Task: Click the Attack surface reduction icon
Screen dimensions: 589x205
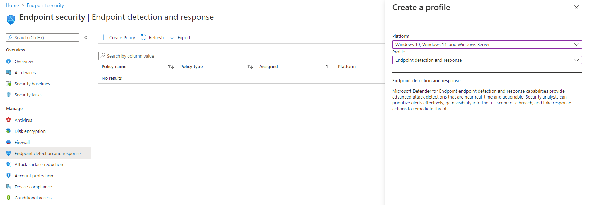Action: 9,164
